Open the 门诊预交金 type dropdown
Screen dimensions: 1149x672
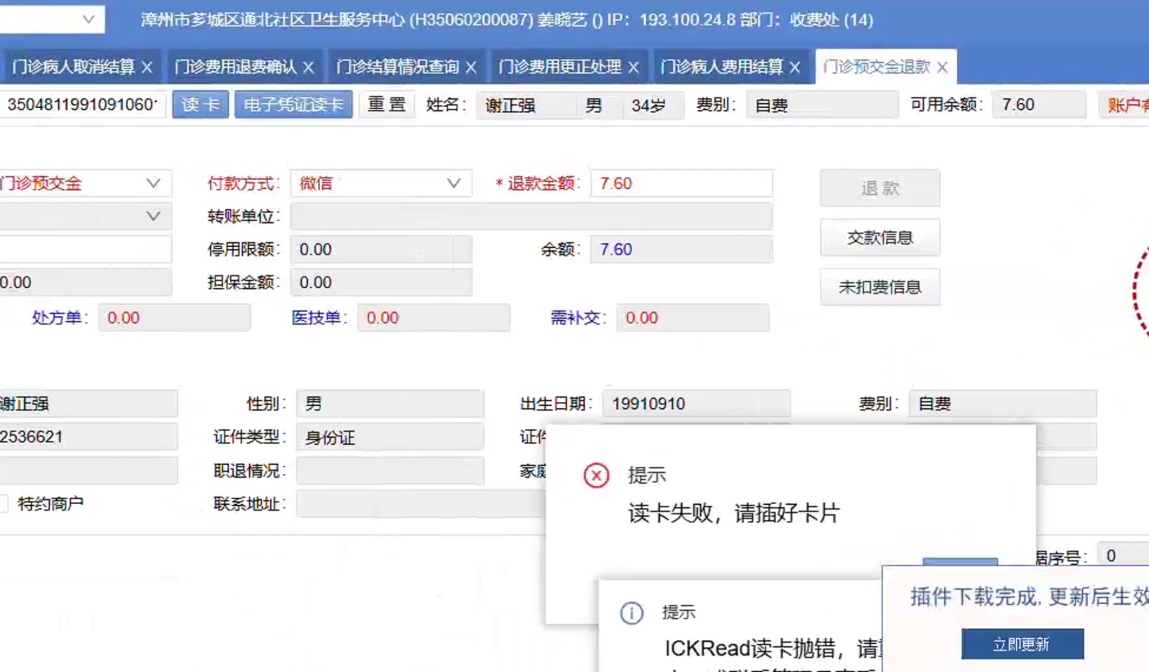click(x=153, y=183)
